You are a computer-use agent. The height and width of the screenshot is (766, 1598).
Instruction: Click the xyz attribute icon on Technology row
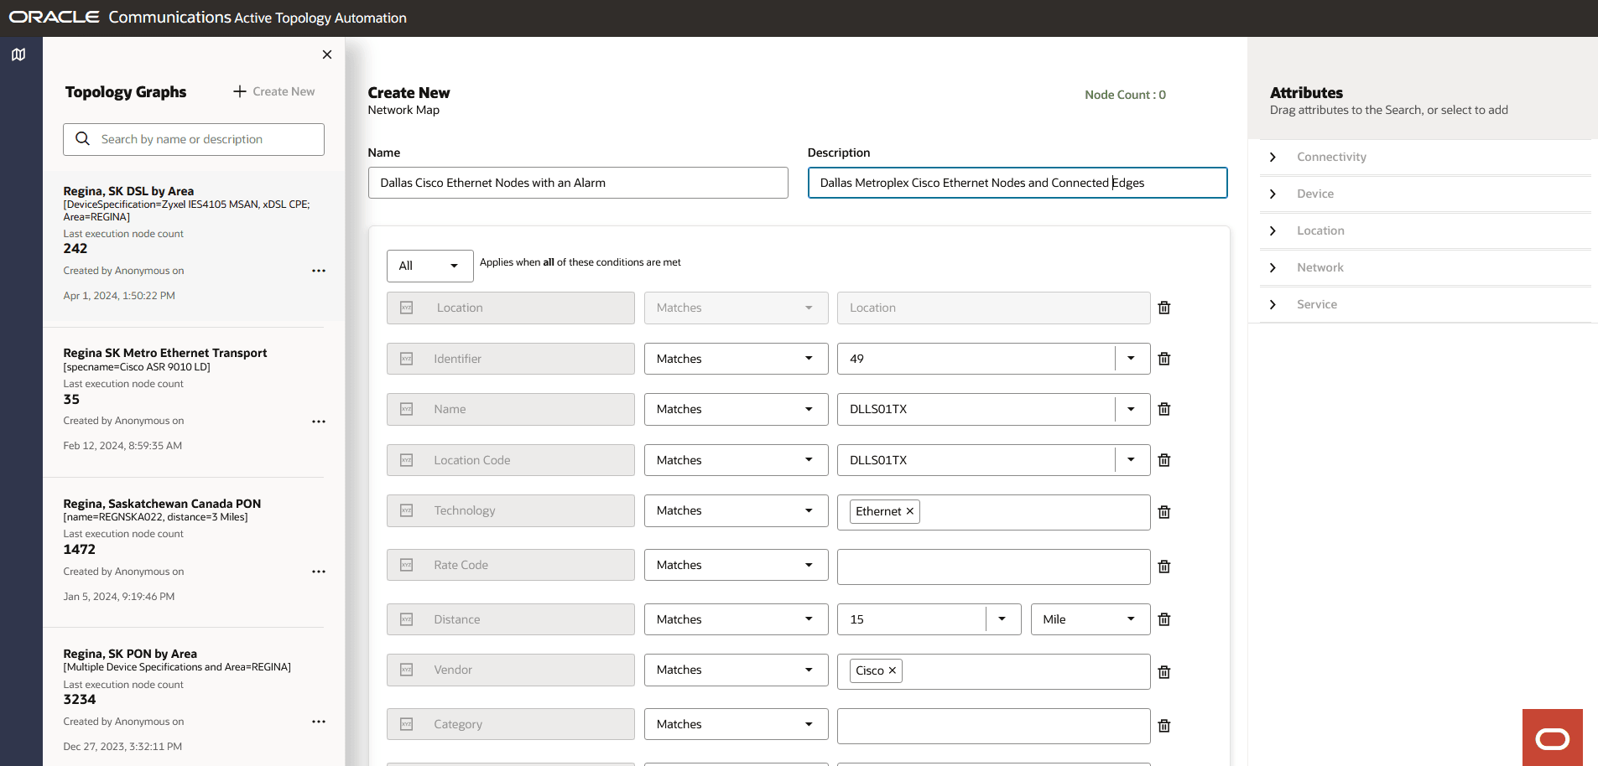[405, 510]
